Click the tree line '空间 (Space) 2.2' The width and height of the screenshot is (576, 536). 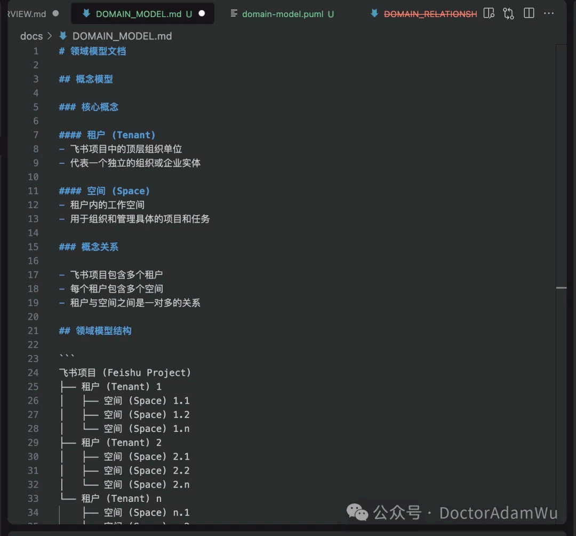click(147, 470)
